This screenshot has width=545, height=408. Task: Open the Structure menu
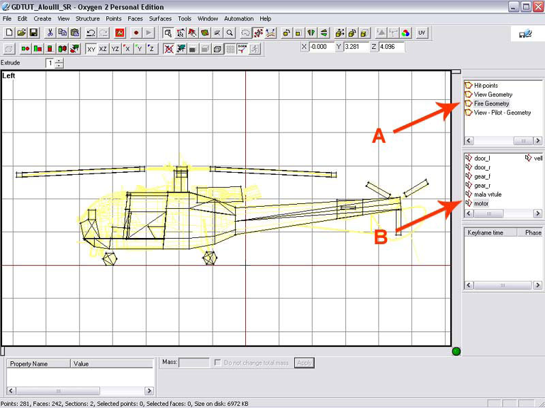[x=87, y=18]
